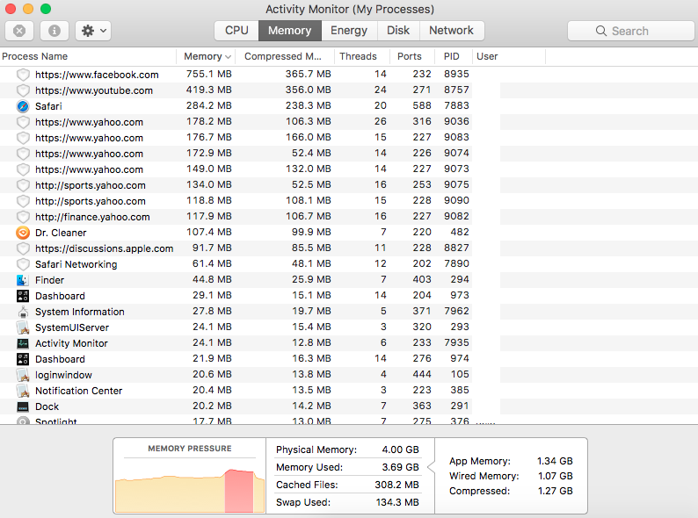The image size is (698, 518).
Task: Select the Dr. Cleaner process name
Action: pyautogui.click(x=61, y=233)
